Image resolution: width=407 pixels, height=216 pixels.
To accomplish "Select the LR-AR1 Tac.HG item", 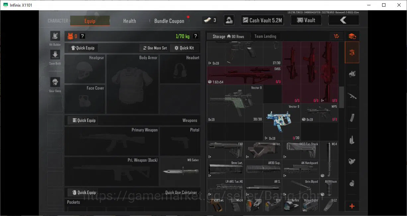I will [x=226, y=188].
